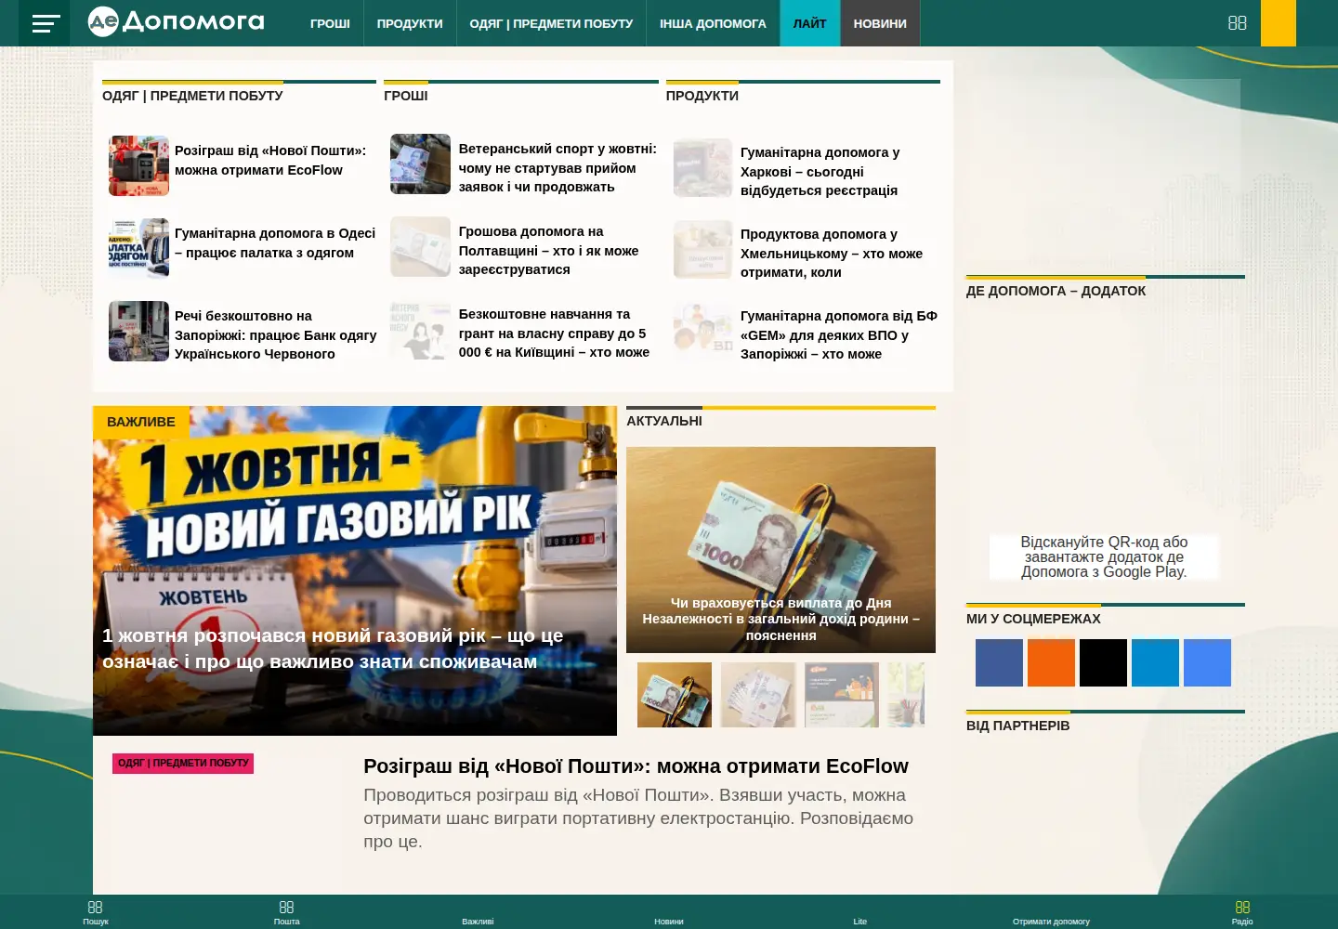Open the ГРОШІ menu tab
Screen dimensions: 1338x929
pyautogui.click(x=330, y=23)
